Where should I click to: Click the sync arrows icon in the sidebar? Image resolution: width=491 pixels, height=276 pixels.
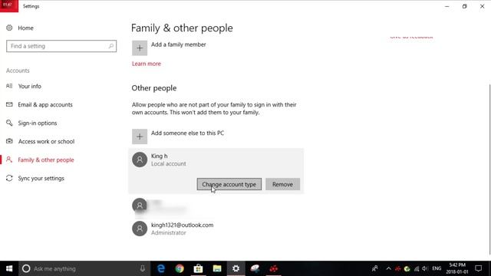pyautogui.click(x=9, y=178)
